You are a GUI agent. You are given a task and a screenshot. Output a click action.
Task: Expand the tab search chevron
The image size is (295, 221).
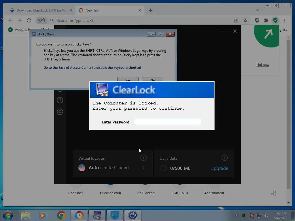[257, 10]
